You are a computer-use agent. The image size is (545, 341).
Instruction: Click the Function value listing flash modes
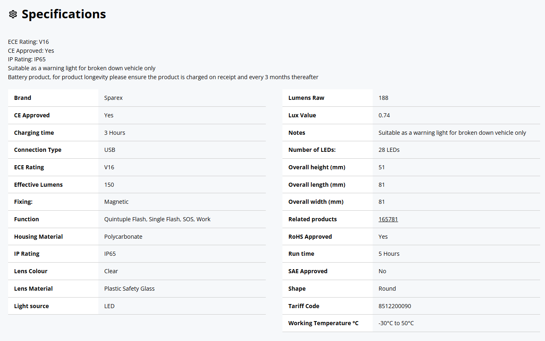click(157, 219)
